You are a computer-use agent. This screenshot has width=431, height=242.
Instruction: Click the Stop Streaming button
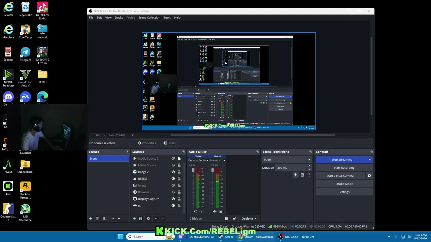tap(341, 160)
